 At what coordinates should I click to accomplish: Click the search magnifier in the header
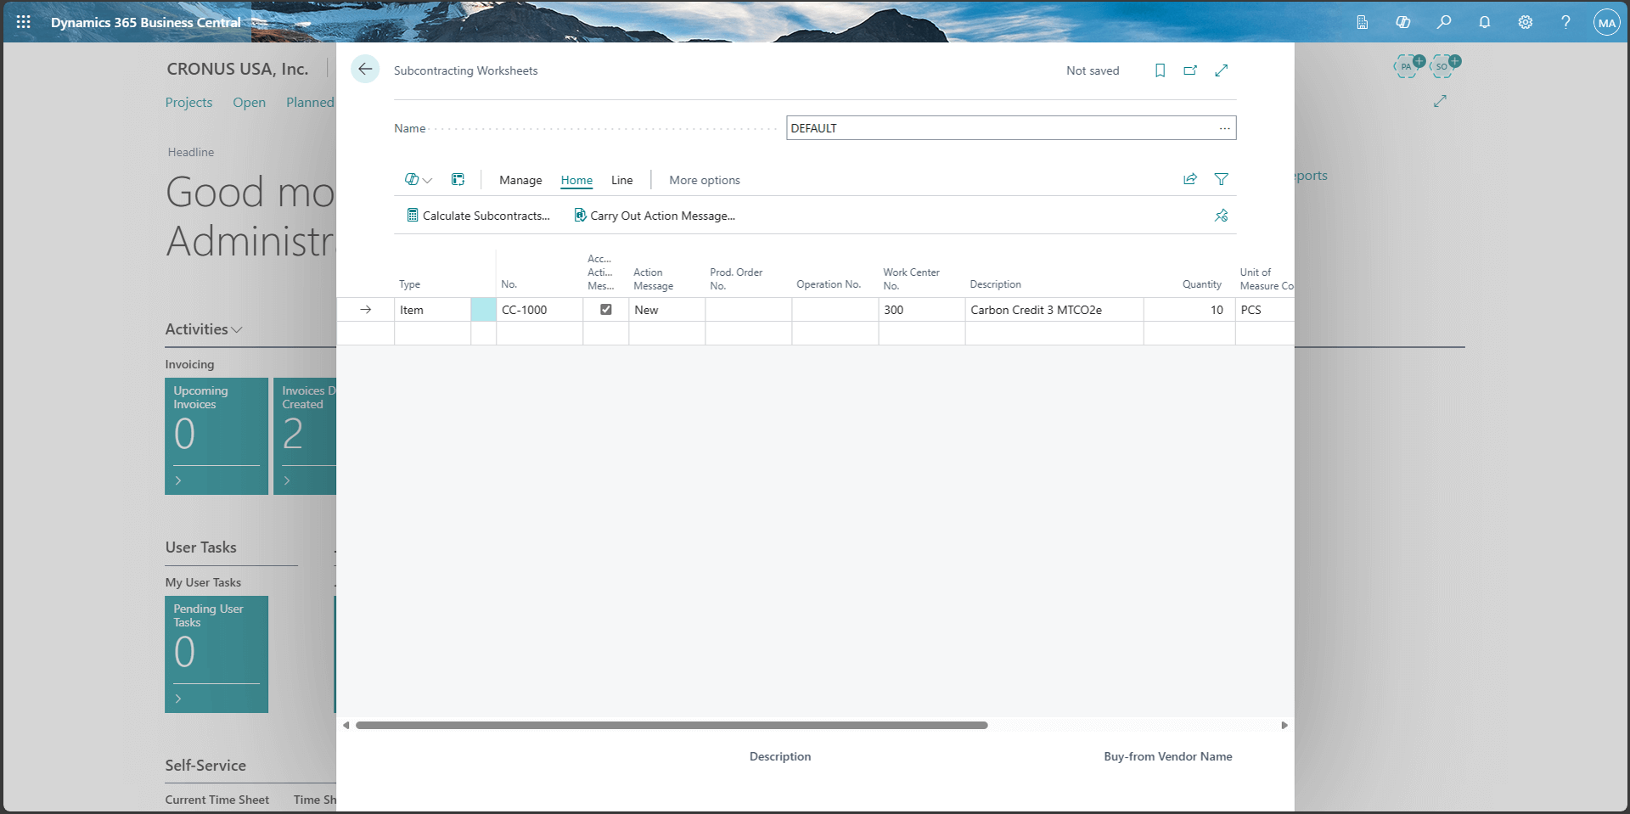[x=1443, y=22]
